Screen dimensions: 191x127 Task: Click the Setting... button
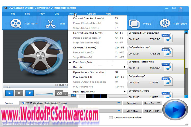[x=132, y=103]
